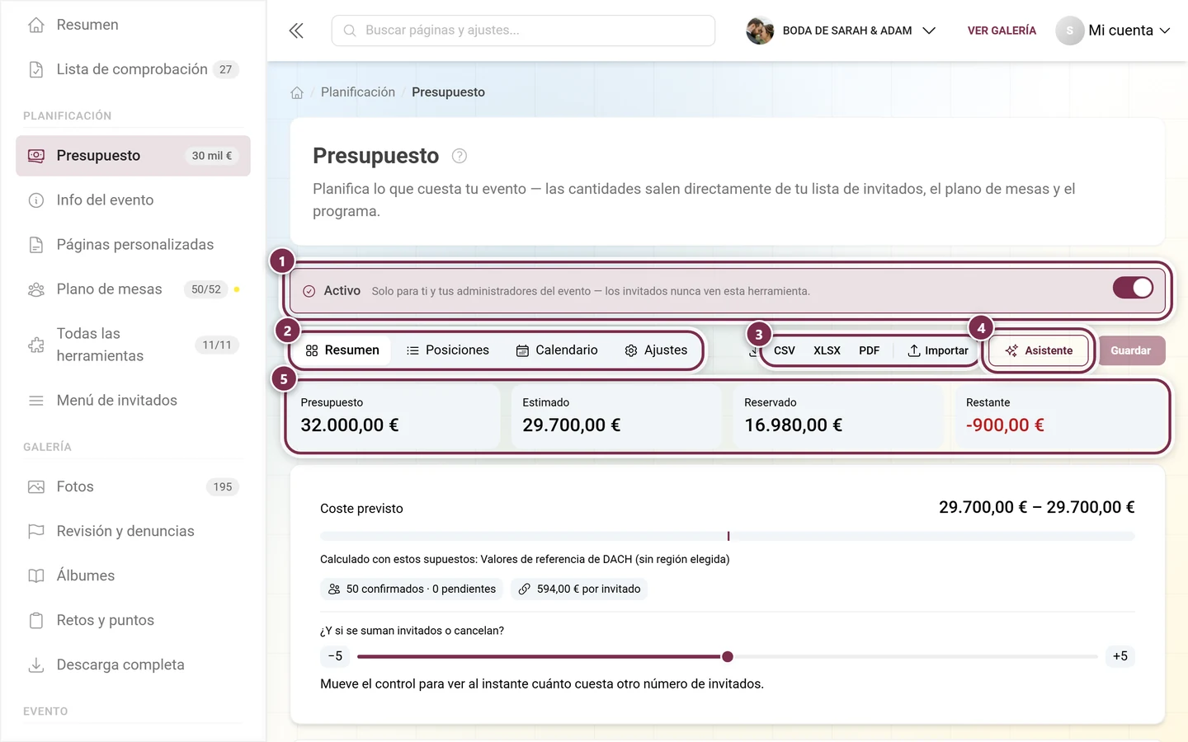Image resolution: width=1188 pixels, height=742 pixels.
Task: Expand the Boda de Sarah & Adam dropdown
Action: [x=929, y=31]
